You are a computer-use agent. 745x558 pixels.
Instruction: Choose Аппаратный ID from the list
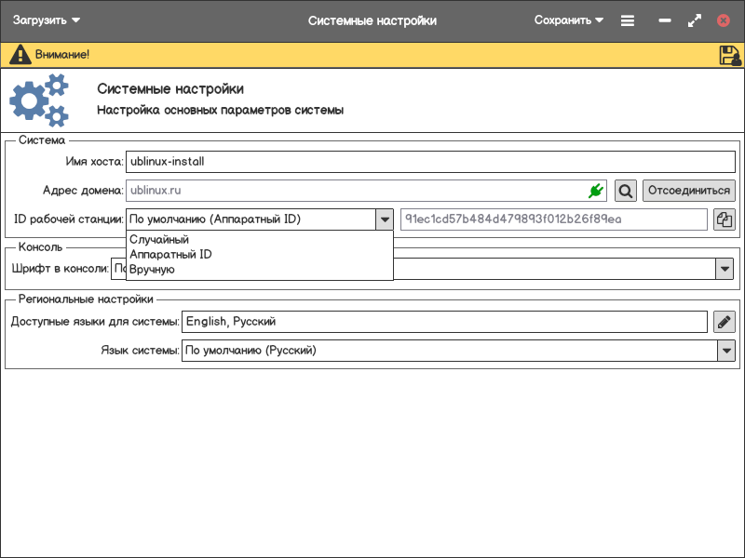tap(170, 255)
